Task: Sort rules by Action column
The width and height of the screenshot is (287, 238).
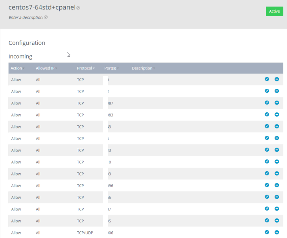Action: 18,68
